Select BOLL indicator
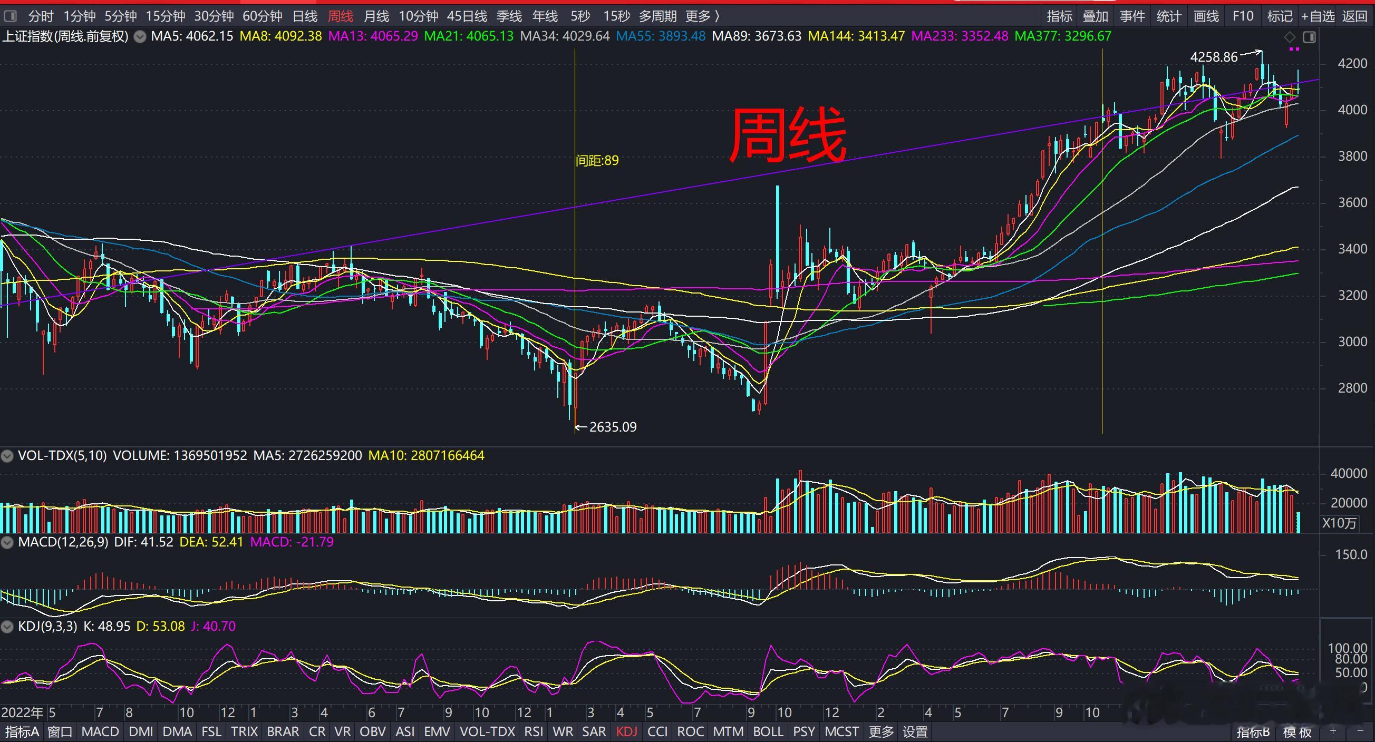This screenshot has height=742, width=1375. pyautogui.click(x=768, y=732)
